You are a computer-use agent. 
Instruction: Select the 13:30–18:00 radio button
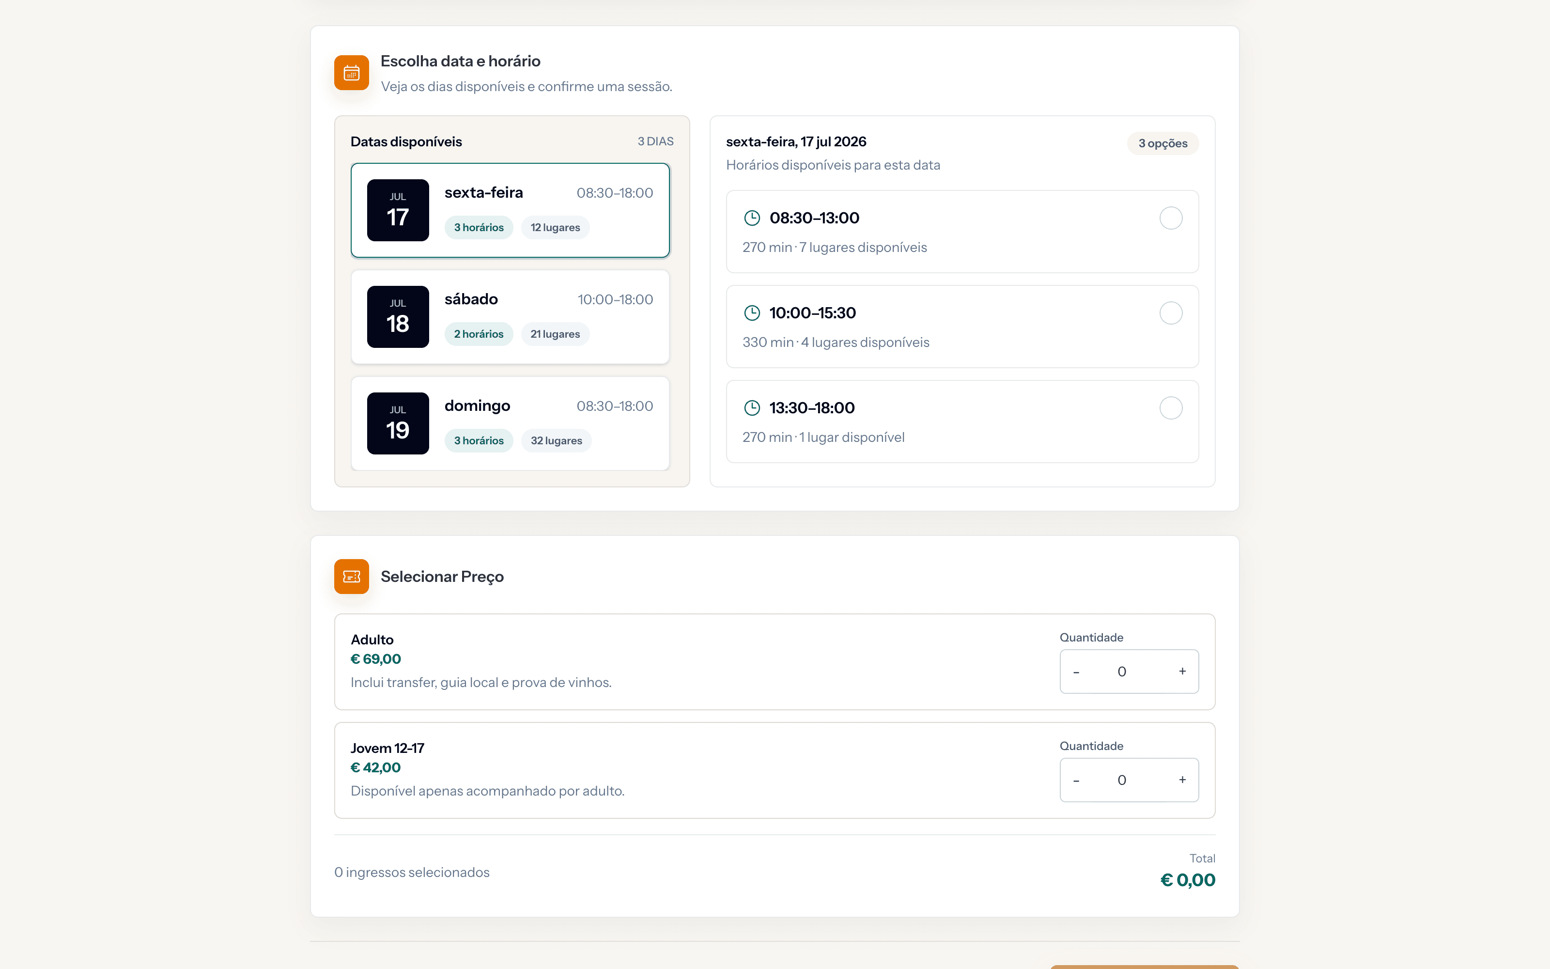(1171, 407)
